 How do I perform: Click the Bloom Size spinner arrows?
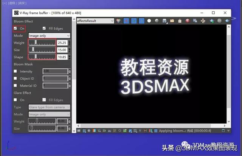pos(70,50)
